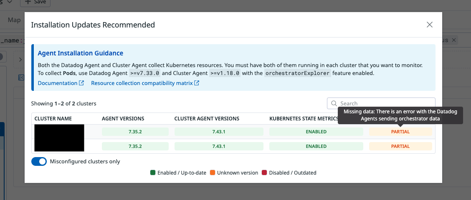Close the Installation Updates Recommended dialog
471x200 pixels.
pyautogui.click(x=430, y=25)
